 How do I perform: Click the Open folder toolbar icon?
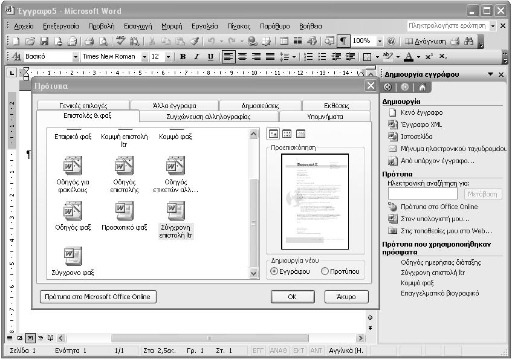coord(30,41)
